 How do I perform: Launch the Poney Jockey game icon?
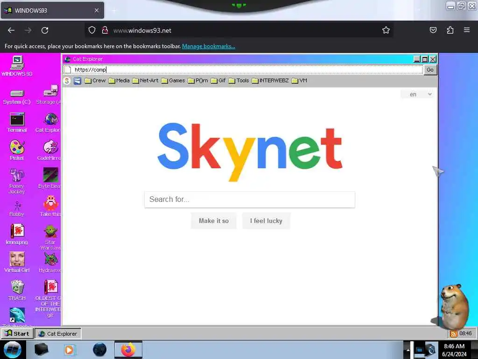click(17, 181)
